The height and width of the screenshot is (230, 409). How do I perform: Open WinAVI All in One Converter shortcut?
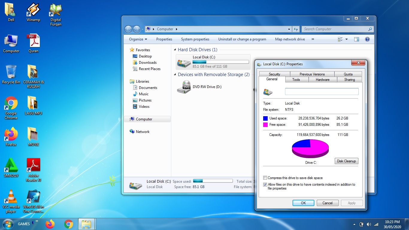(33, 201)
